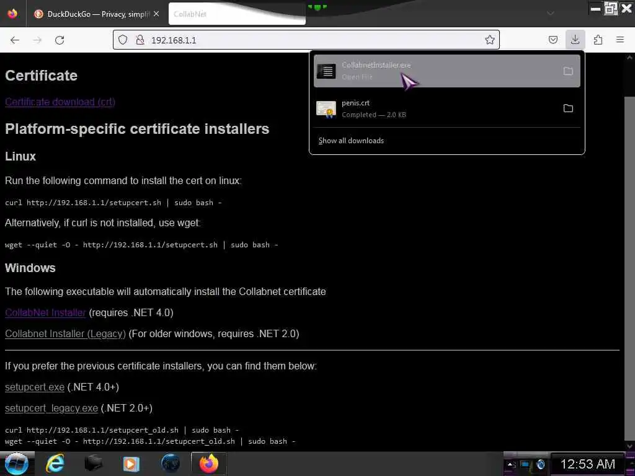Click the forward navigation arrow
Image resolution: width=635 pixels, height=476 pixels.
[37, 40]
